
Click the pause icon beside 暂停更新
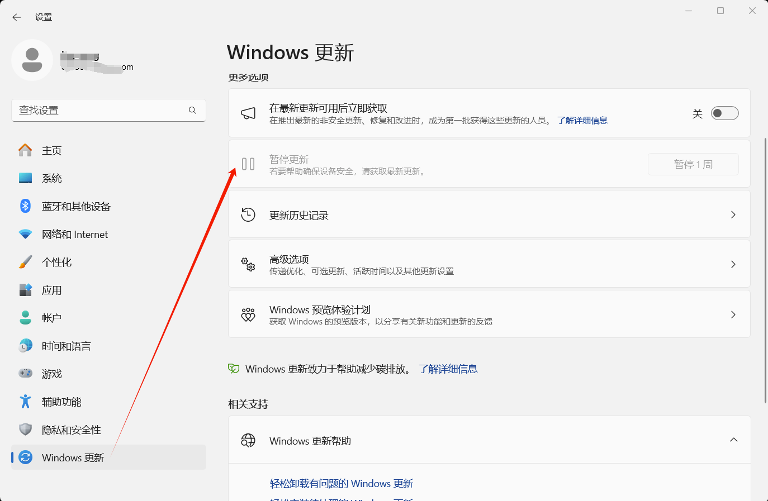(x=248, y=164)
